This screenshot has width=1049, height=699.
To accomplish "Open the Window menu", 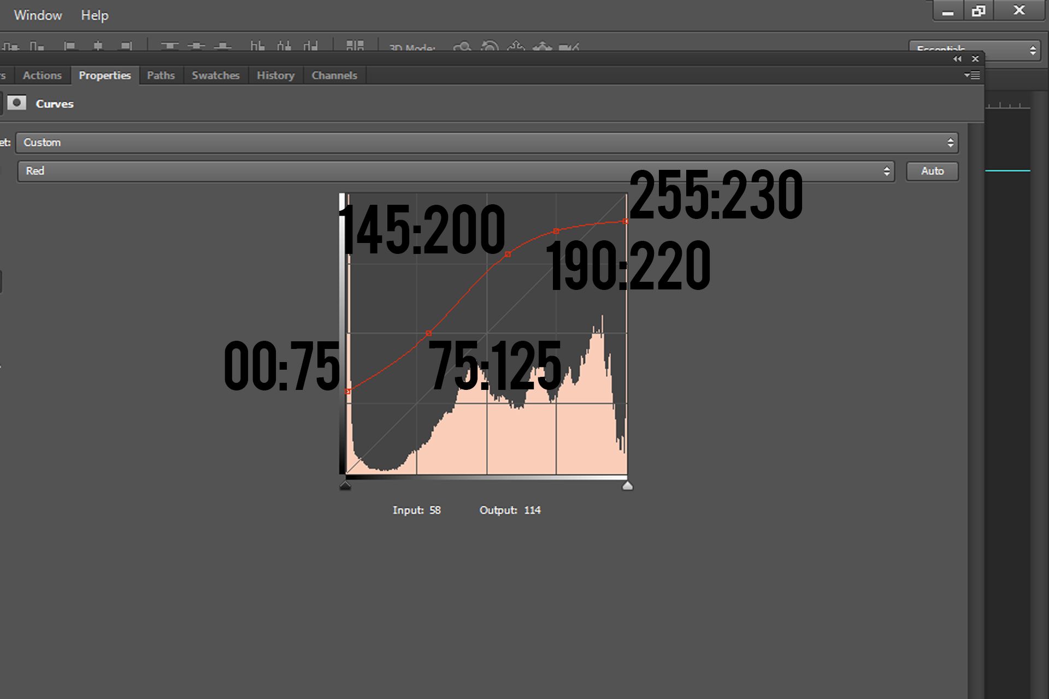I will pos(38,15).
